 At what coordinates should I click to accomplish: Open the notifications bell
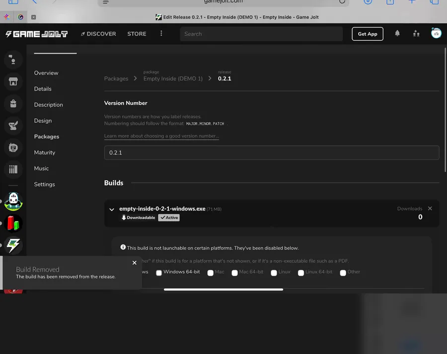[397, 34]
